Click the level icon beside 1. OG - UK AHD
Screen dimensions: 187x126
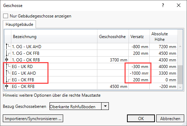tap(8, 46)
